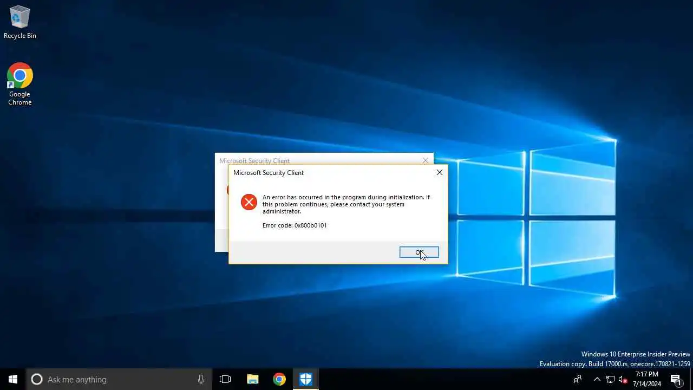Viewport: 693px width, 390px height.
Task: Click the muted volume tray icon
Action: coord(623,379)
